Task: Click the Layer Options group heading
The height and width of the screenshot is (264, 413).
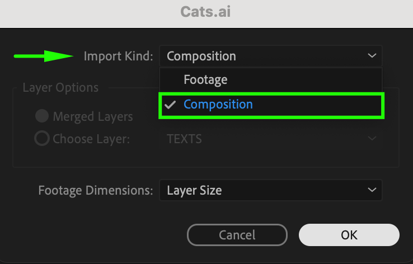Action: tap(60, 88)
